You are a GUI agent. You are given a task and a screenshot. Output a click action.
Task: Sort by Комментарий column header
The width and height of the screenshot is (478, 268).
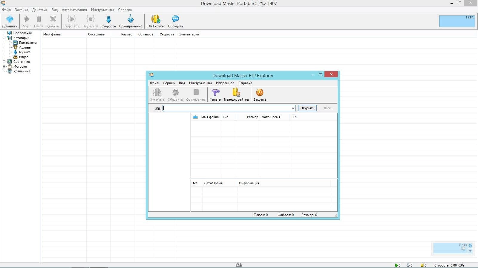click(x=188, y=34)
